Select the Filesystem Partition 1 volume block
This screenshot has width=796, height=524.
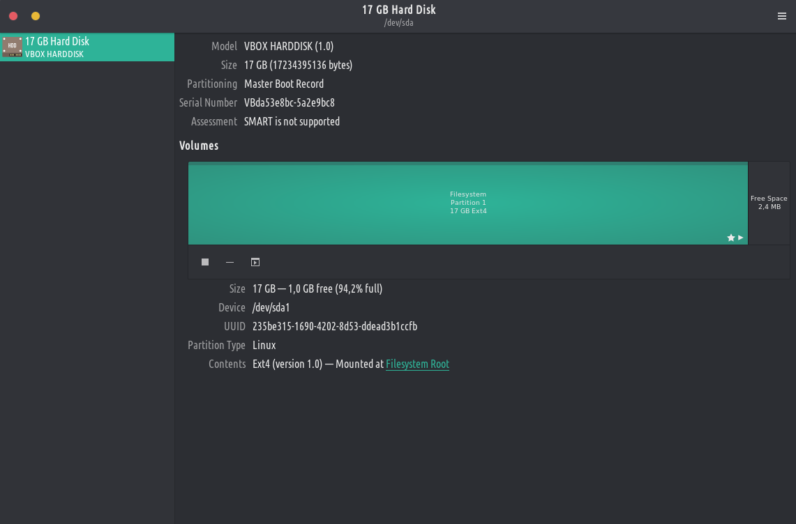click(x=467, y=203)
